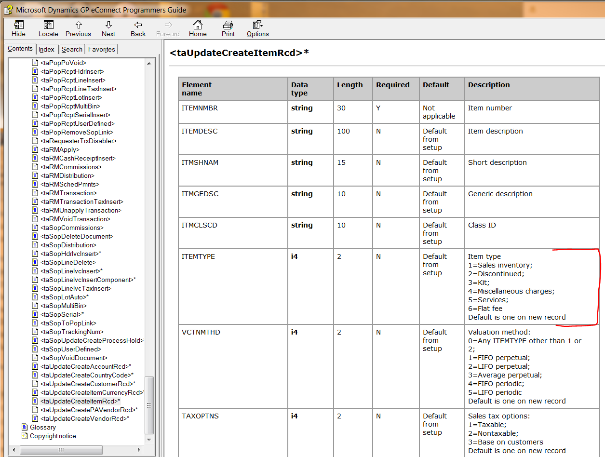
Task: Click the ITEMTYPE element name cell
Action: pos(233,286)
